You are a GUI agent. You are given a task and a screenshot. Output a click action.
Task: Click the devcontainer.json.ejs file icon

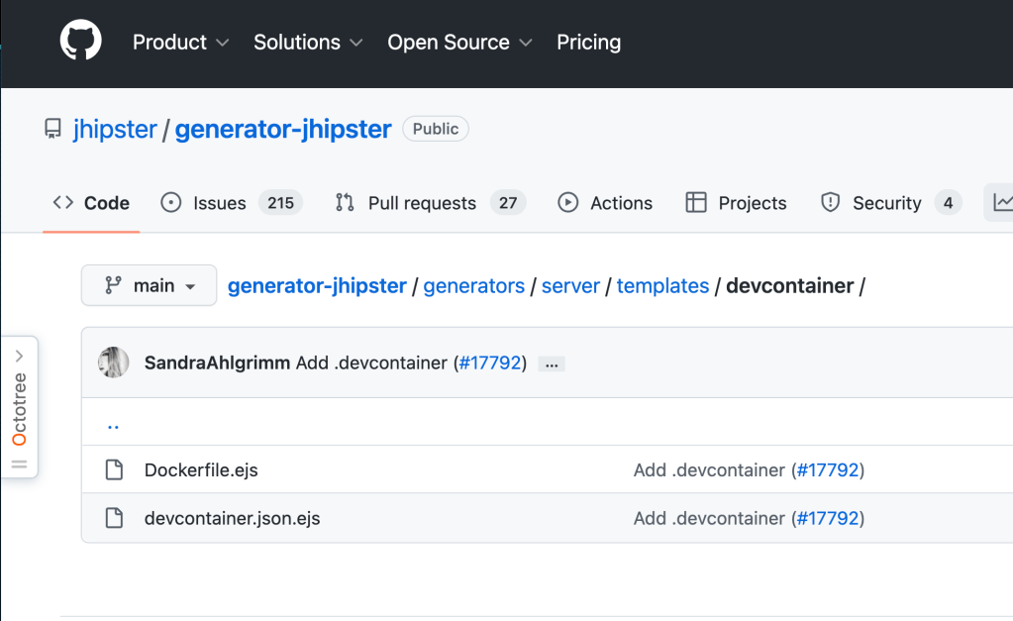point(115,518)
